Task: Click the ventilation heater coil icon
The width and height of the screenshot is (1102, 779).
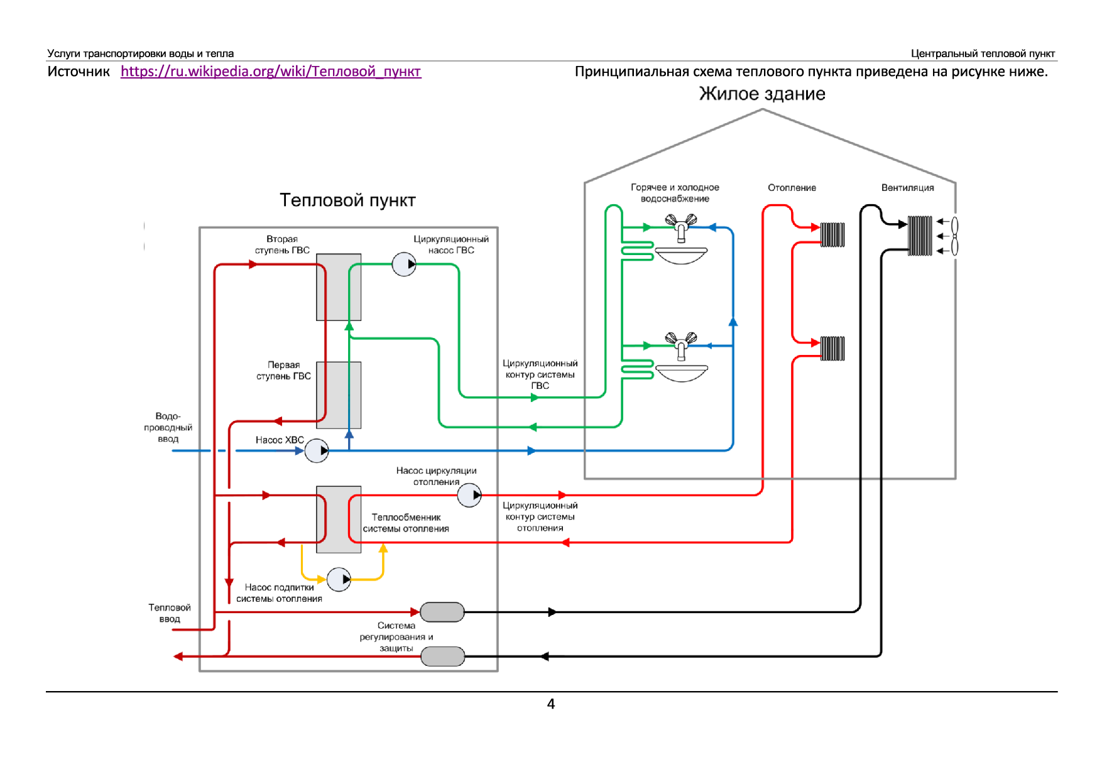Action: pos(920,236)
